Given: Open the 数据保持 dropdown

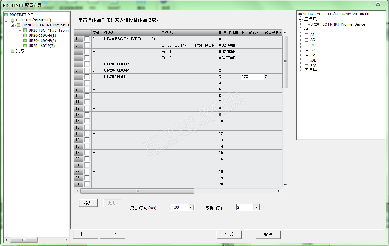Looking at the screenshot, I should 256,207.
